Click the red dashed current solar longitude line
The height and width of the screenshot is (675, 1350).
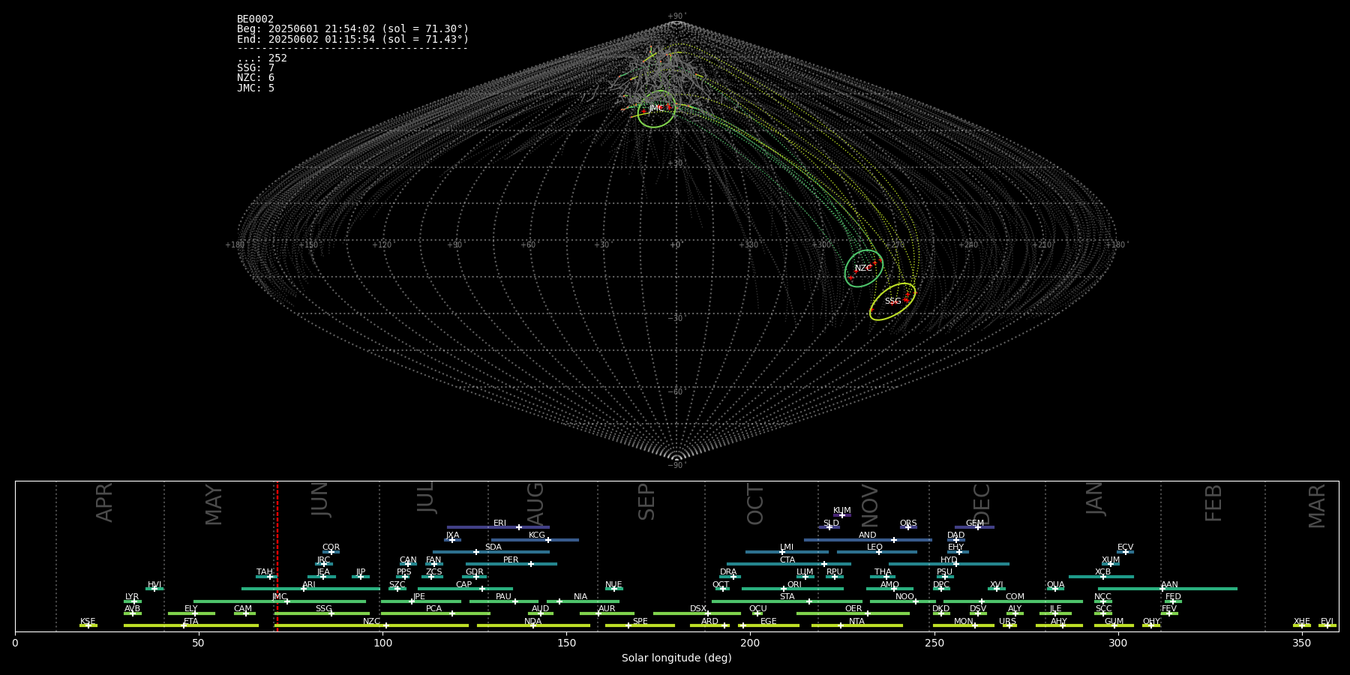277,556
